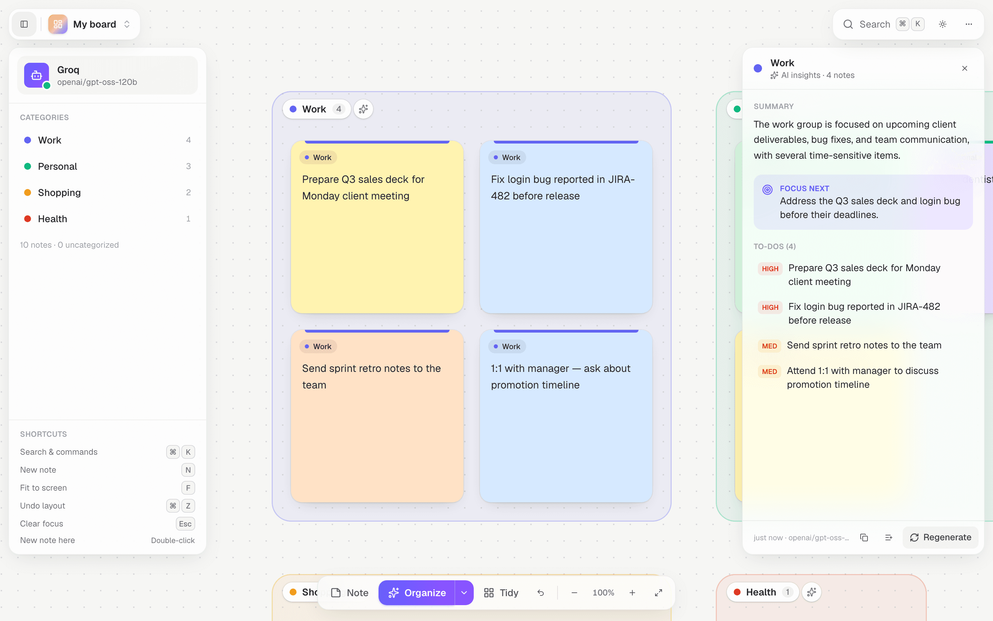
Task: Open the Search field
Action: pyautogui.click(x=883, y=24)
